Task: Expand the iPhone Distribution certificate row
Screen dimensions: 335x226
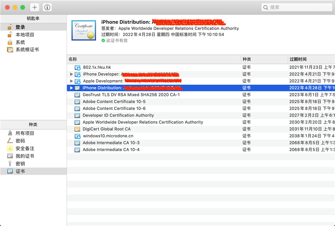Action: point(71,88)
